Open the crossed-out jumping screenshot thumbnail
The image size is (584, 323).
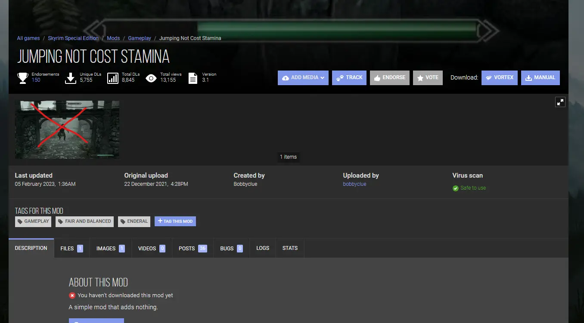(67, 129)
